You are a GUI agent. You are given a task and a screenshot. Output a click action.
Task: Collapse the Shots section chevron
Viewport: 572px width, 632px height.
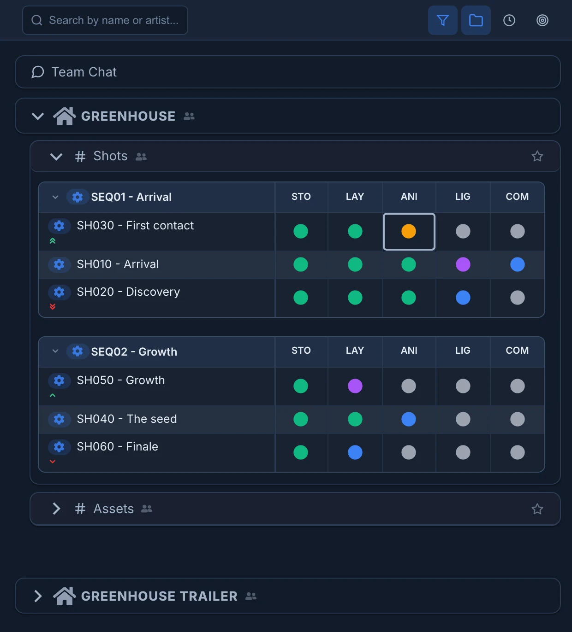click(x=56, y=157)
